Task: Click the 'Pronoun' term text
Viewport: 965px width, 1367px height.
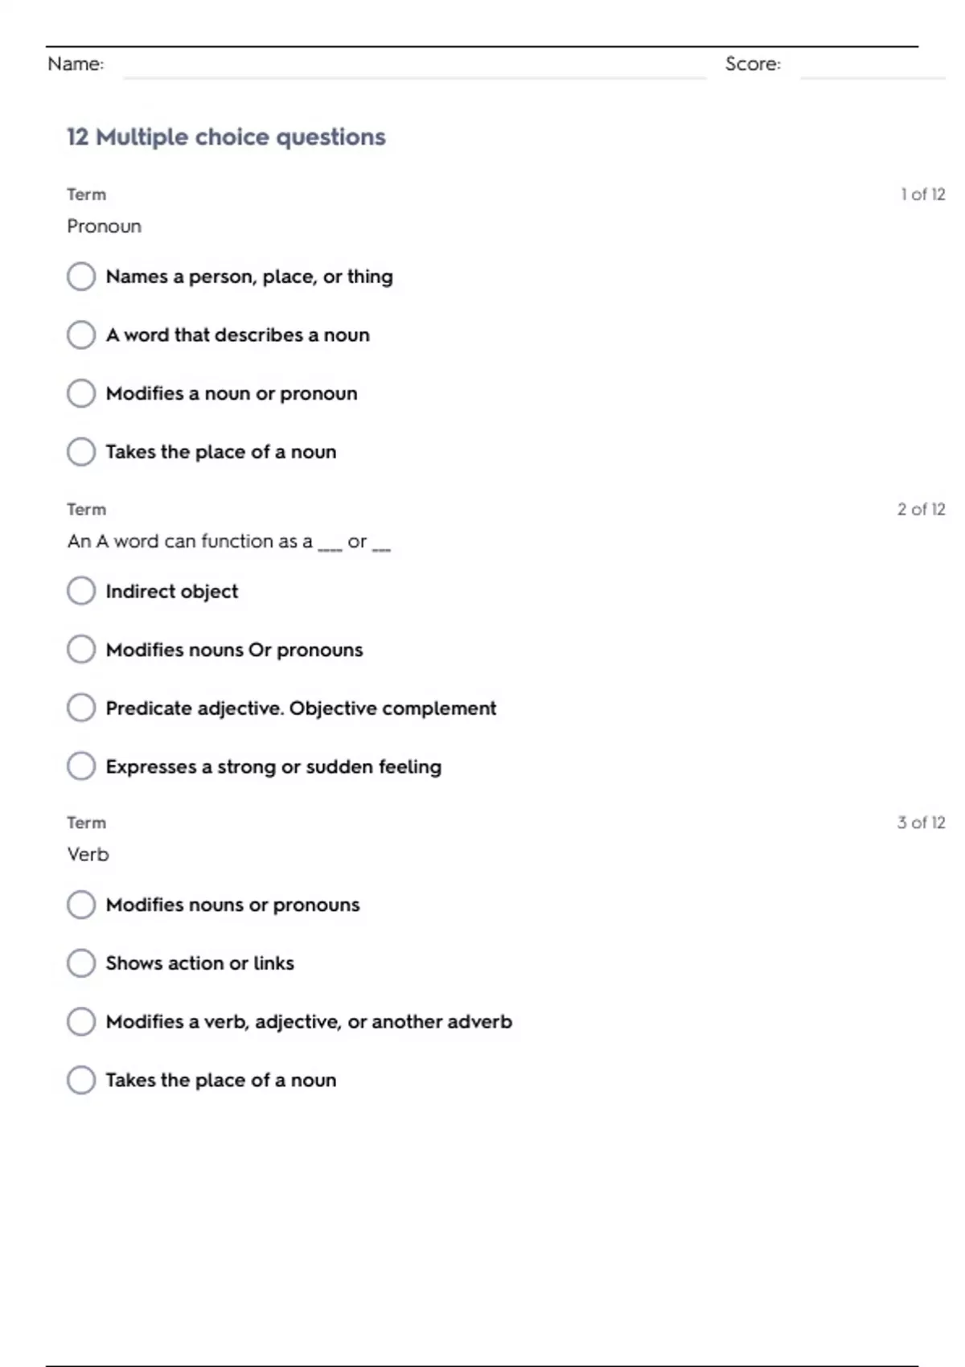Action: [104, 226]
